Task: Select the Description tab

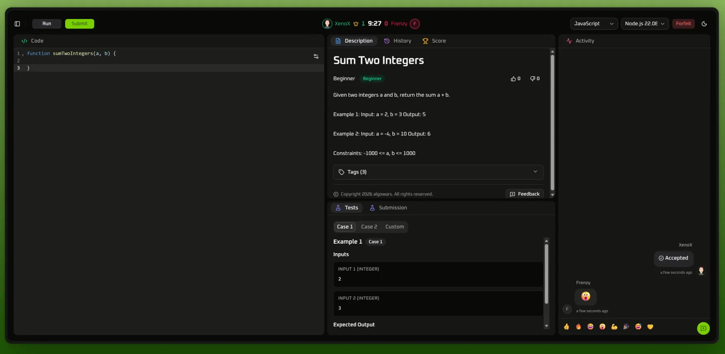Action: 354,41
